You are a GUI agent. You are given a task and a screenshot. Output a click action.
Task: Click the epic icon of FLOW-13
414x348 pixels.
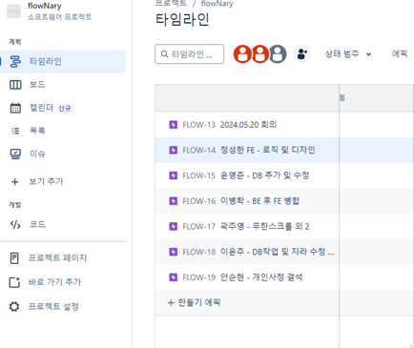(x=173, y=125)
